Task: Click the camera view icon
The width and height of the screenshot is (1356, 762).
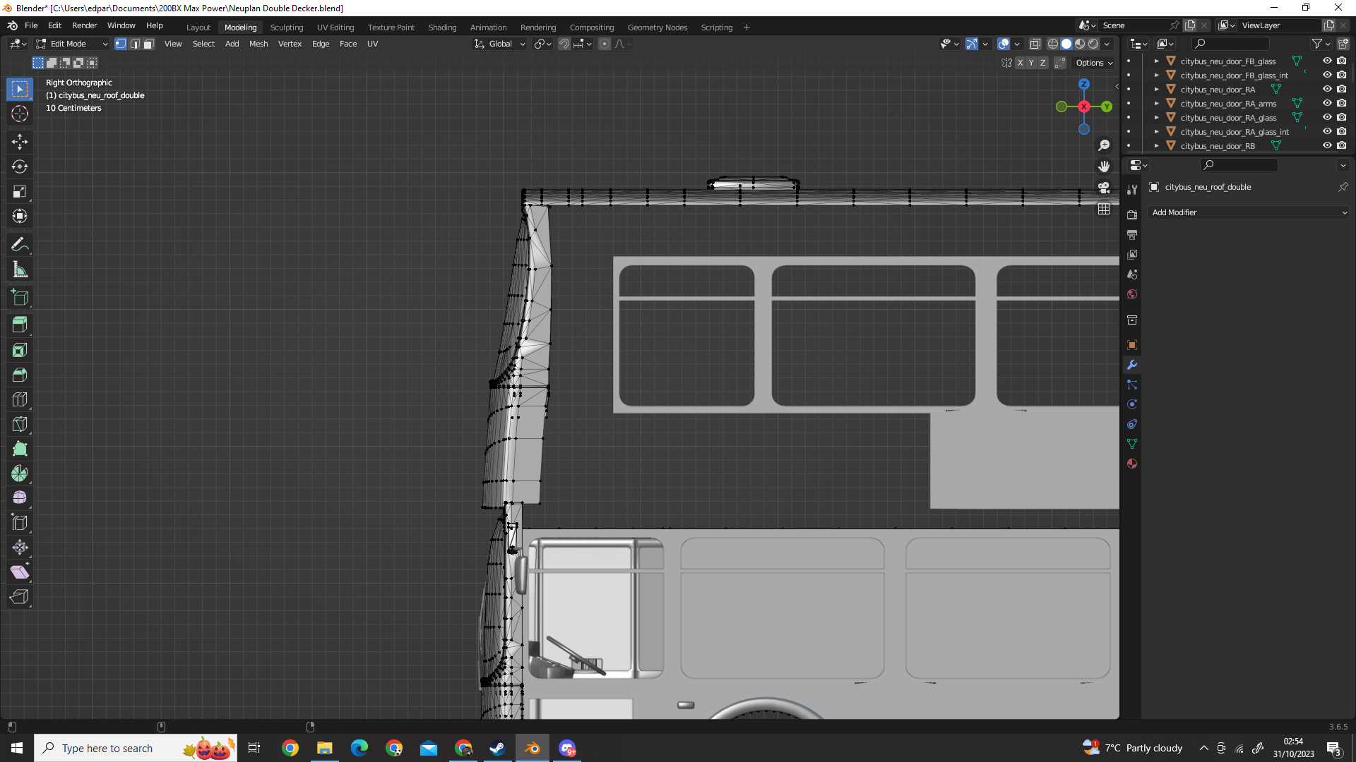Action: click(1104, 188)
